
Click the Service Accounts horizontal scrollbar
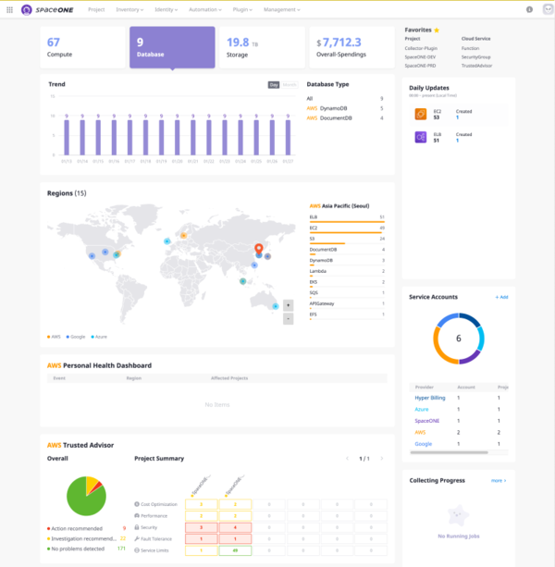449,452
